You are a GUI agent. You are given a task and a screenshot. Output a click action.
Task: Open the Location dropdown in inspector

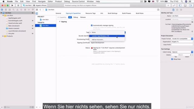coord(182,19)
